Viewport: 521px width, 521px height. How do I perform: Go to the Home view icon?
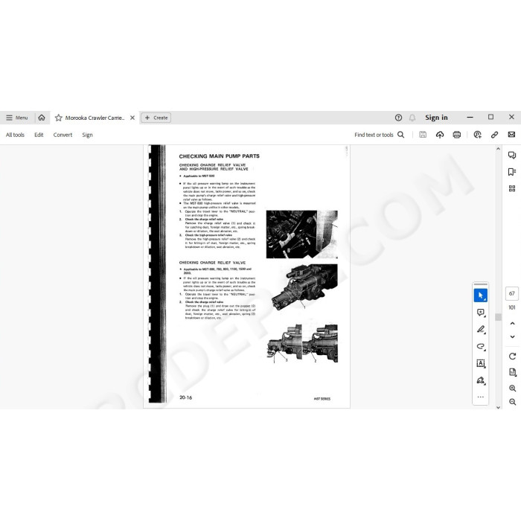coord(42,118)
